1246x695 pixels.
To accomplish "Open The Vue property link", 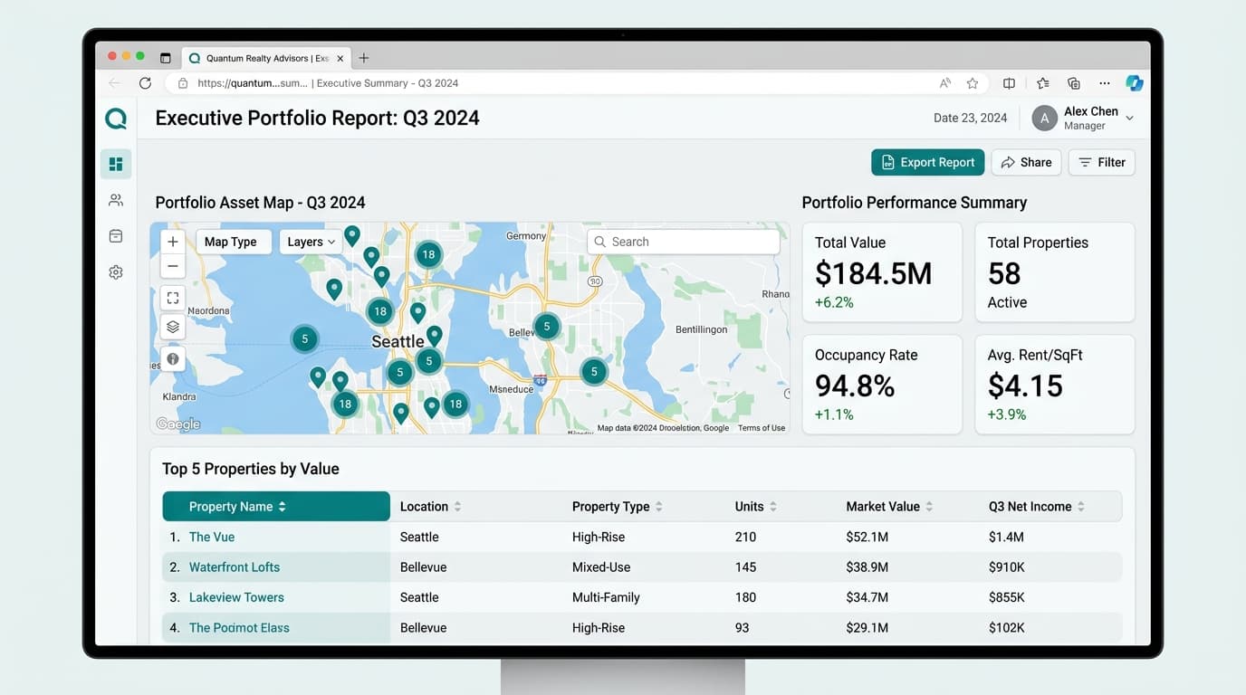I will (212, 537).
